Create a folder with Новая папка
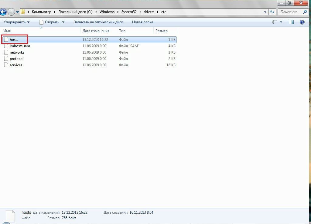The height and width of the screenshot is (224, 311). tap(142, 22)
